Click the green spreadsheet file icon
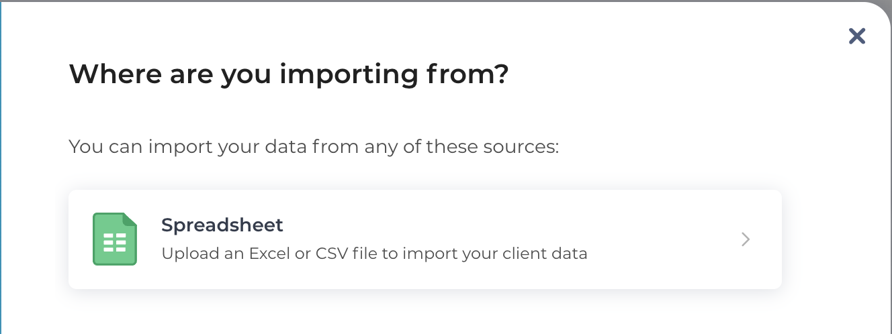The height and width of the screenshot is (334, 892). [115, 239]
